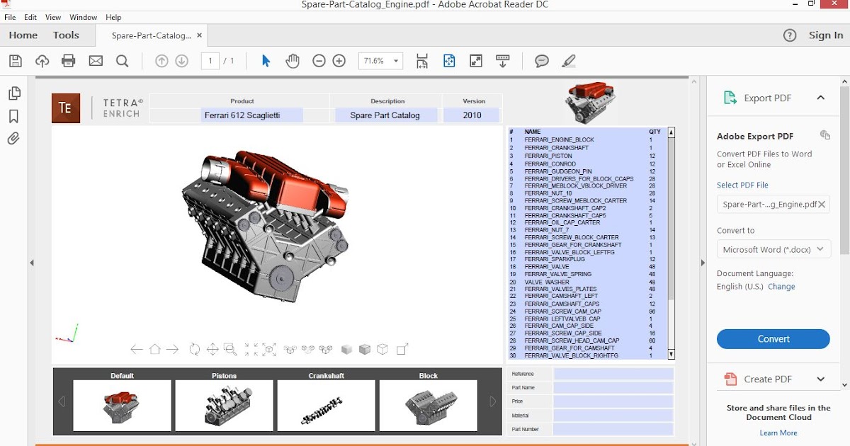Open the Bookmarks panel

click(x=13, y=115)
